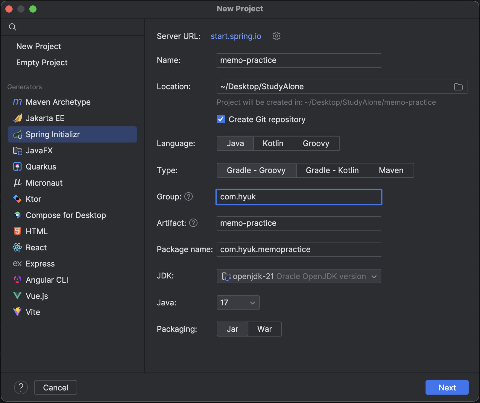Click the Compose for Desktop icon
The width and height of the screenshot is (480, 403).
click(x=17, y=215)
